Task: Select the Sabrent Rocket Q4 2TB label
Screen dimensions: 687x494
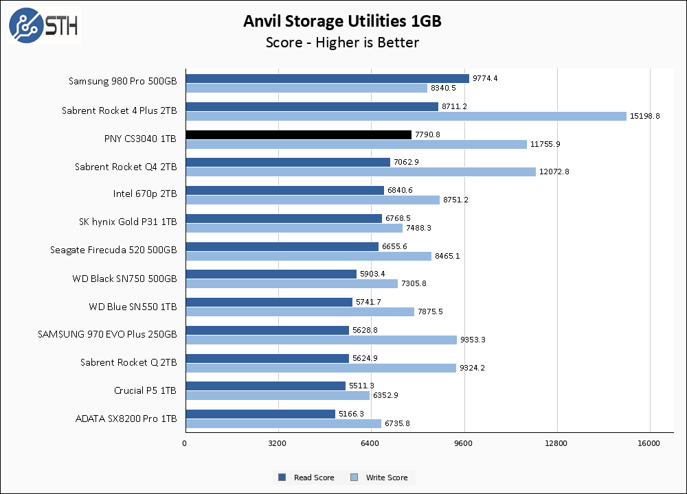Action: click(x=126, y=167)
